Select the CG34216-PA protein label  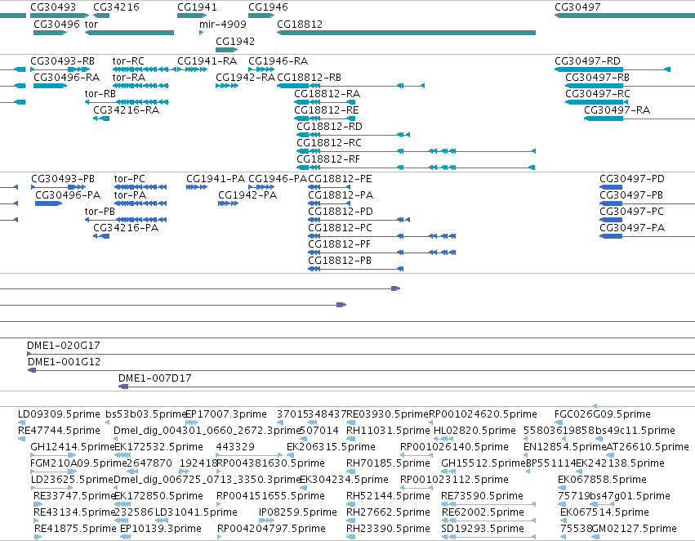coord(126,228)
